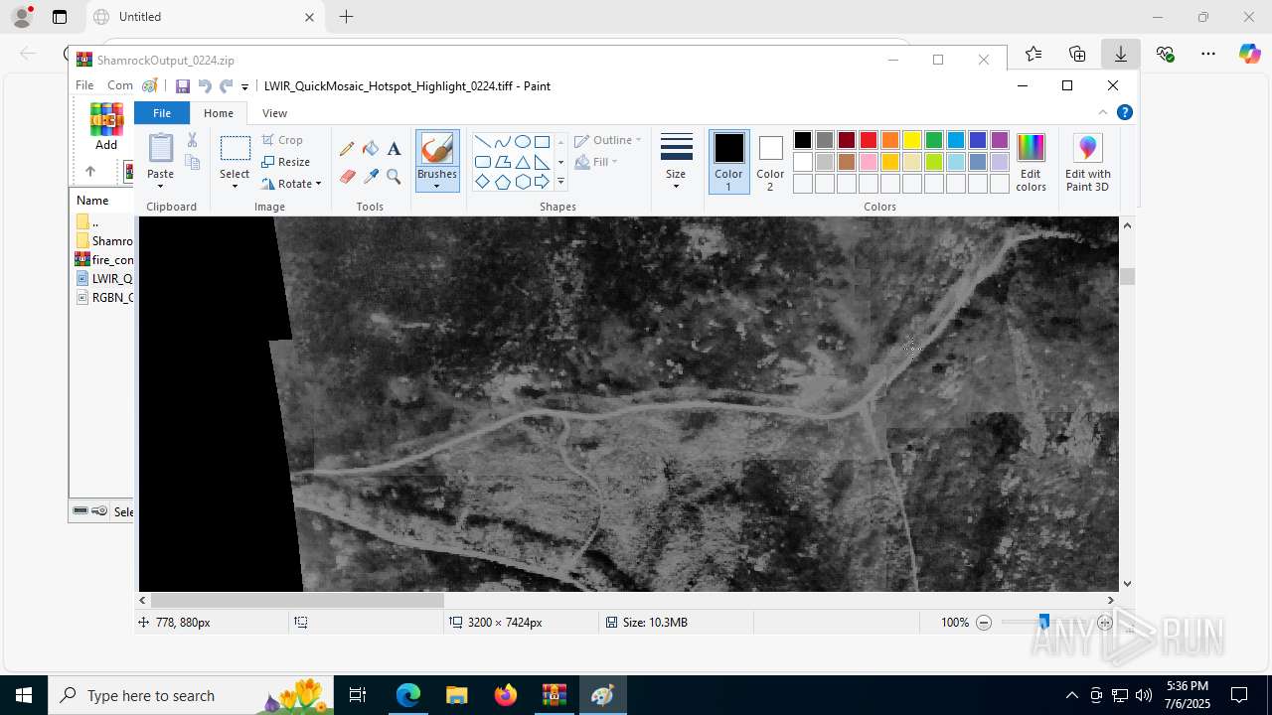
Task: Click the horizontal scrollbar thumb
Action: 297,600
